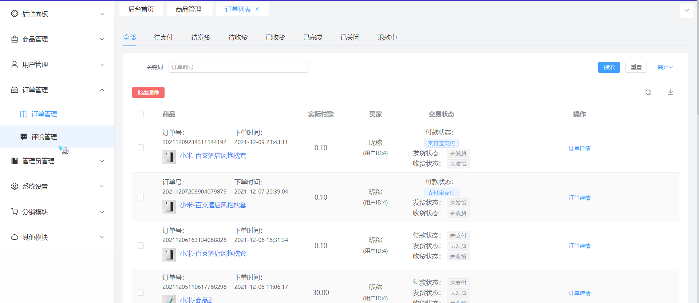Click the 评论管理 chat bubble icon

[x=24, y=137]
